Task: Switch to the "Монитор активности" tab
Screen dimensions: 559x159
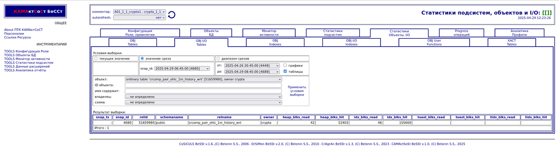Action: (269, 33)
